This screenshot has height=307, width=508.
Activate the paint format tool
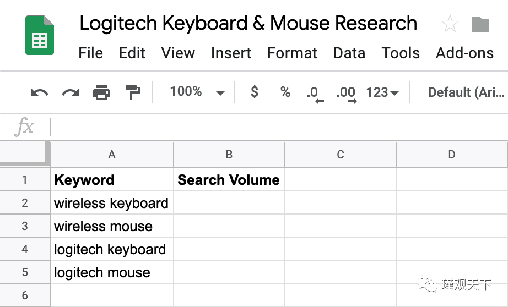pyautogui.click(x=133, y=92)
